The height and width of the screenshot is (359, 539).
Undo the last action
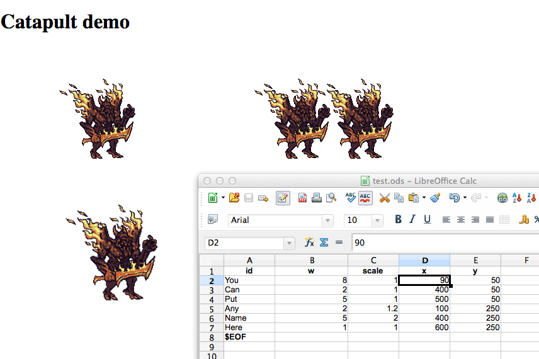coord(455,197)
